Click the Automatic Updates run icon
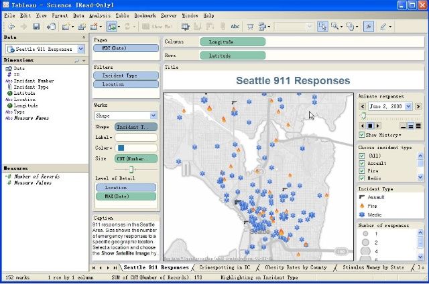The width and height of the screenshot is (429, 284). pos(112,27)
